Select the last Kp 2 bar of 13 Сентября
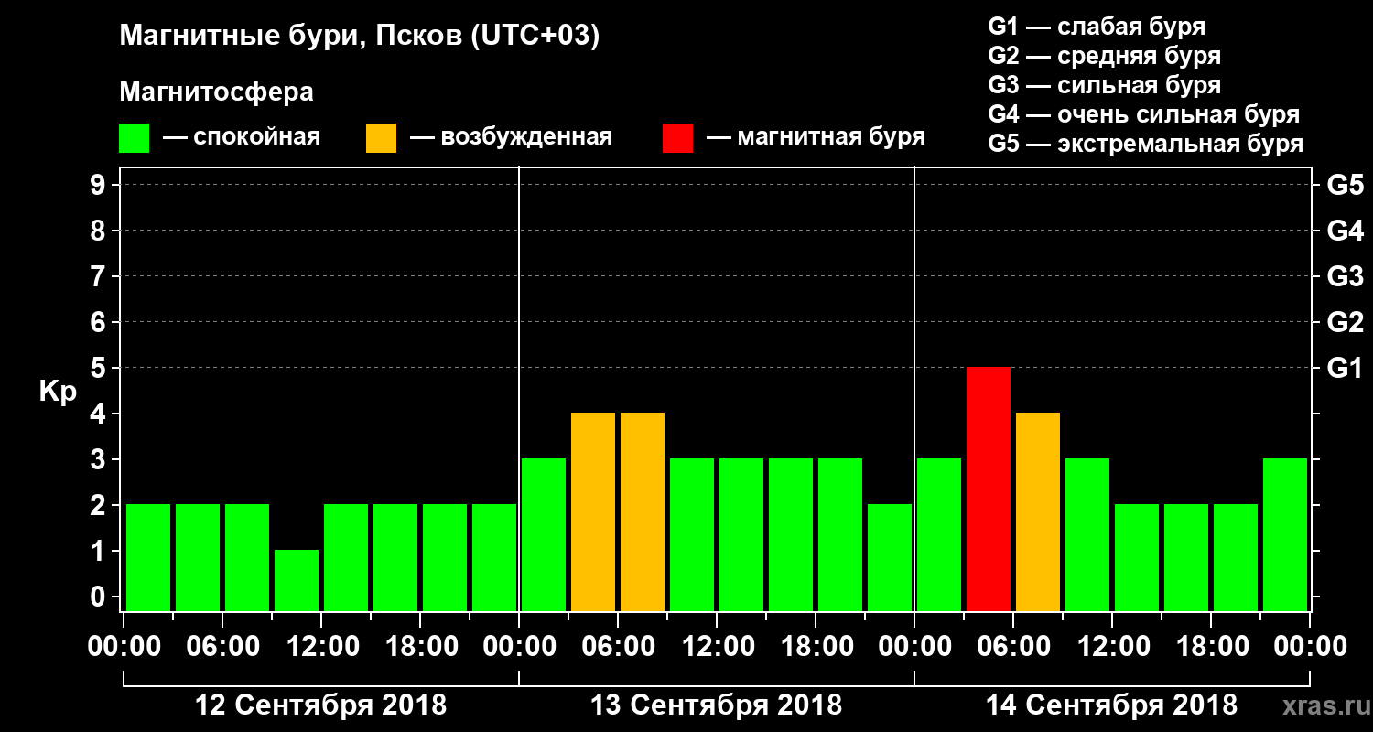 pos(890,558)
